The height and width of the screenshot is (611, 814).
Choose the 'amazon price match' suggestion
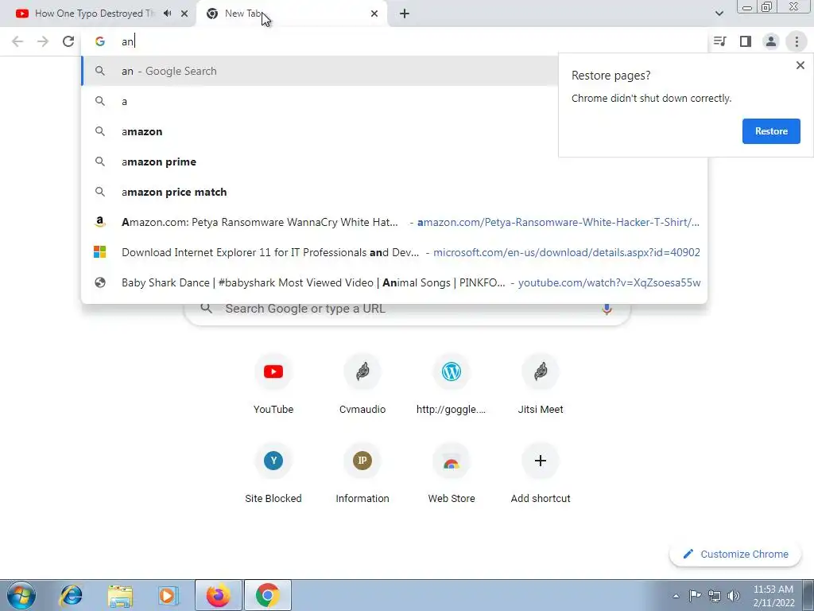point(394,192)
